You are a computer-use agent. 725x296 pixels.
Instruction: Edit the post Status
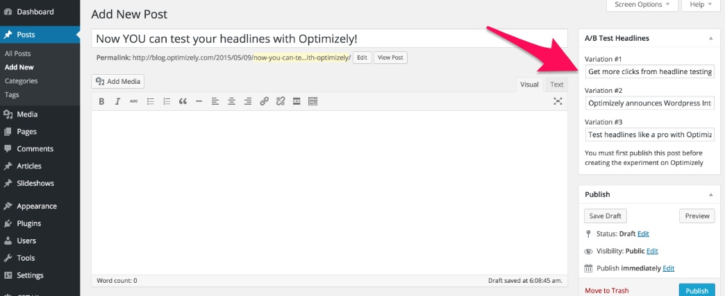[x=643, y=234]
